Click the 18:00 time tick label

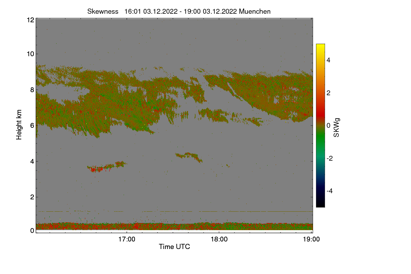219,239
